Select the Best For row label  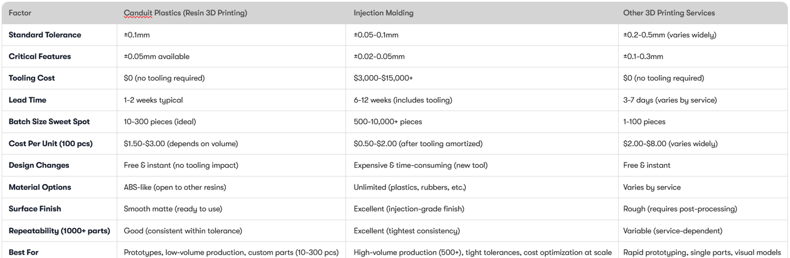click(x=24, y=253)
